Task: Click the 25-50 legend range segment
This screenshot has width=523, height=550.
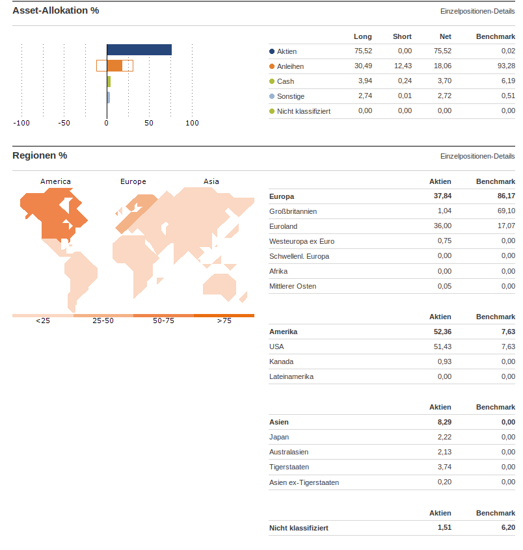Action: pyautogui.click(x=103, y=316)
